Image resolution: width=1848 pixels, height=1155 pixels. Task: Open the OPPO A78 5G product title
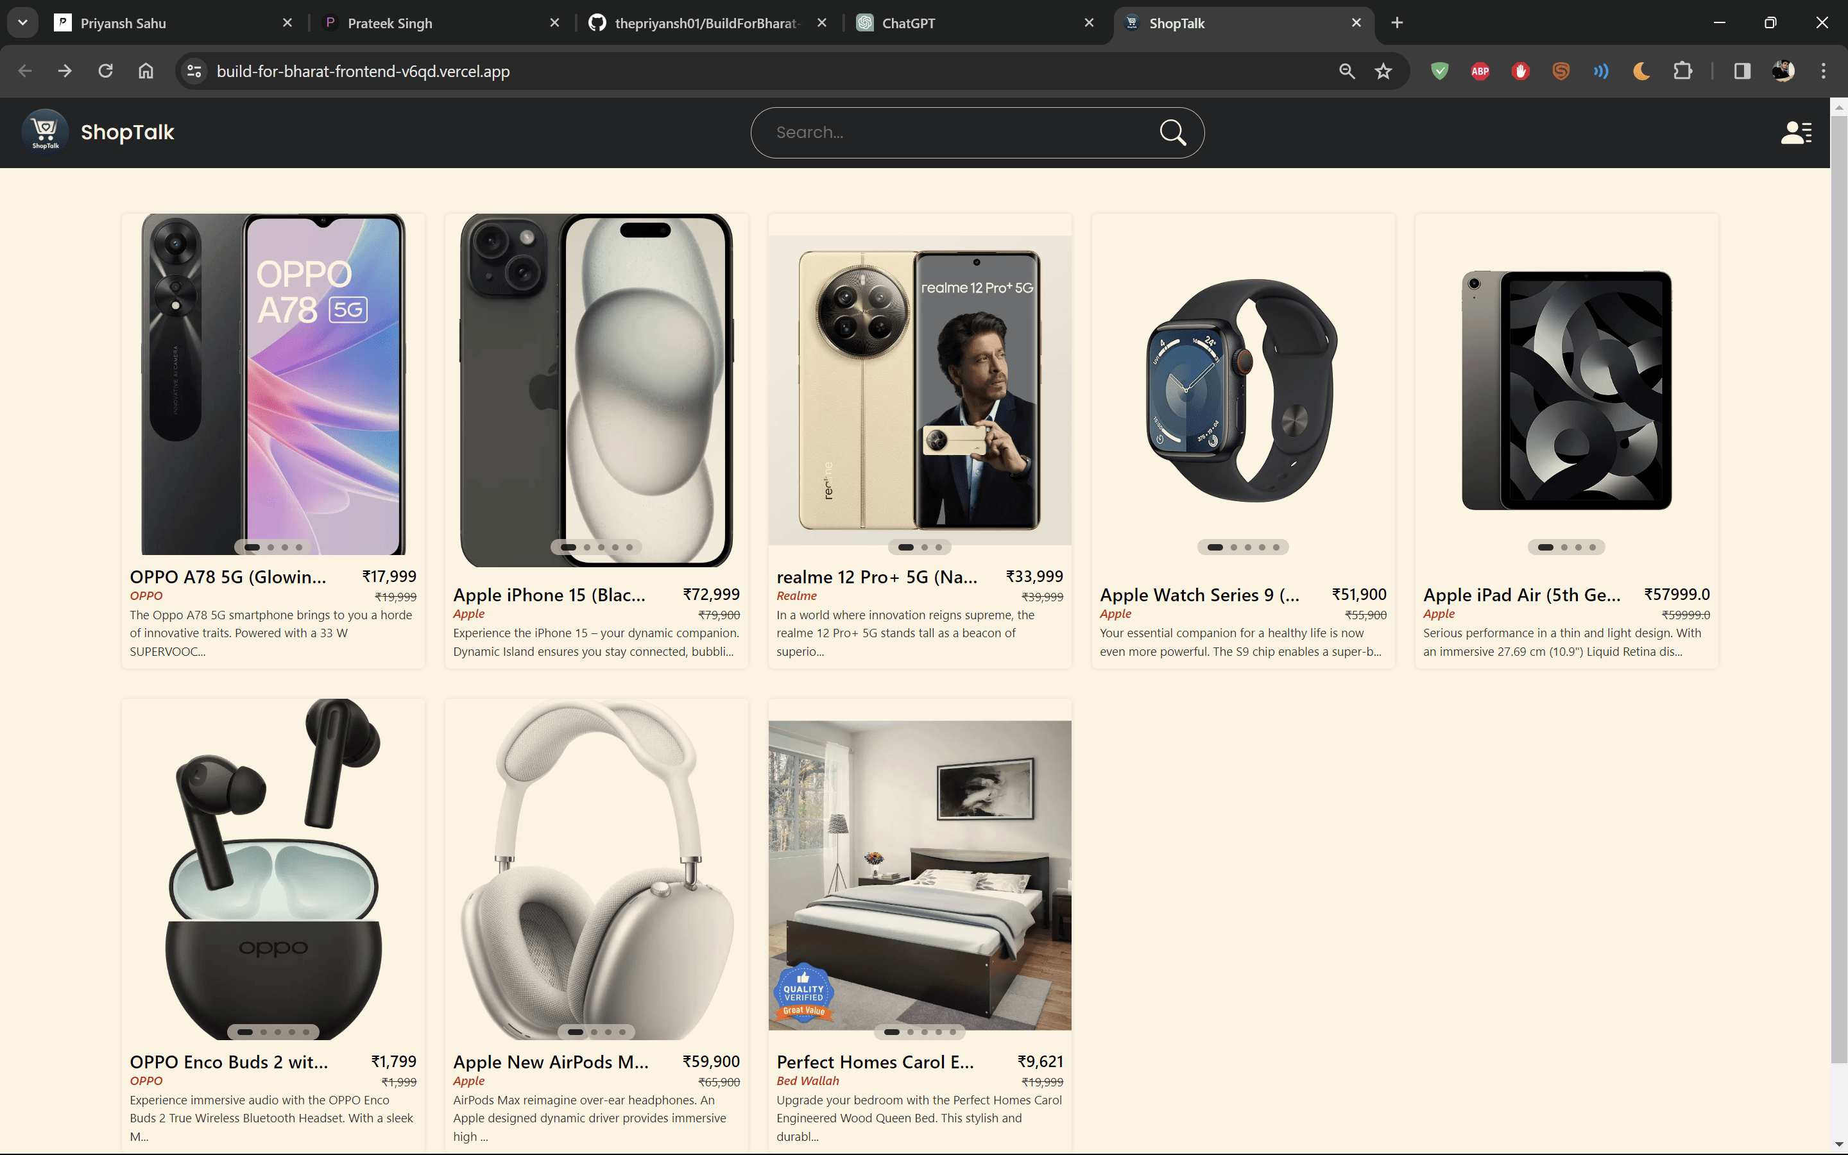point(228,577)
